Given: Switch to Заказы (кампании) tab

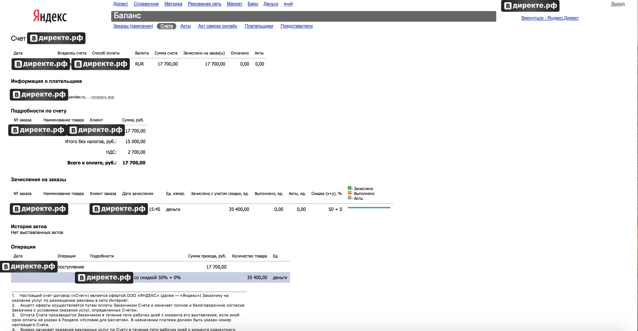Looking at the screenshot, I should click(x=133, y=26).
